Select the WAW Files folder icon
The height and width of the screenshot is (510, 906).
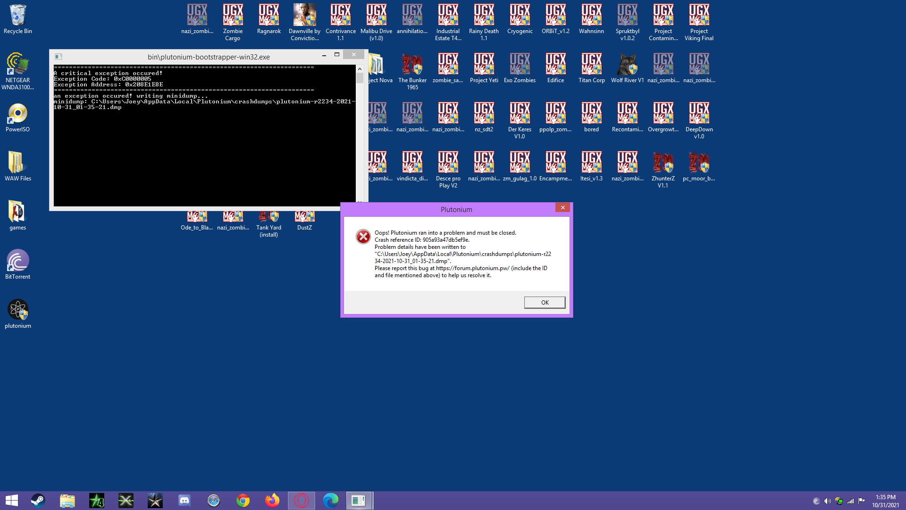[18, 166]
